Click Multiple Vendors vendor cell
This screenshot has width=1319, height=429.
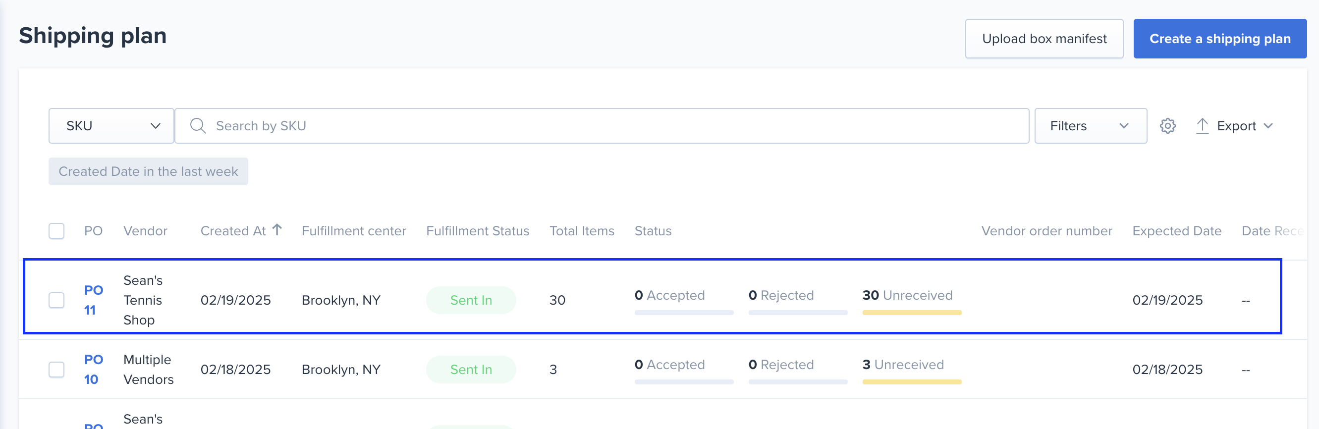(x=149, y=370)
